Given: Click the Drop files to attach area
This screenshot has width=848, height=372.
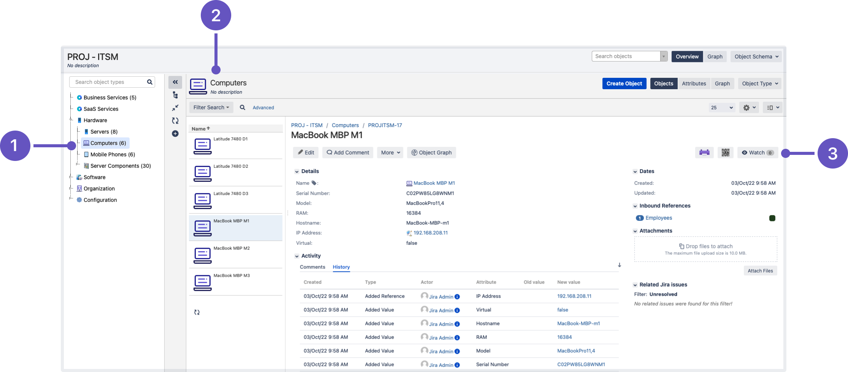Looking at the screenshot, I should (x=705, y=249).
